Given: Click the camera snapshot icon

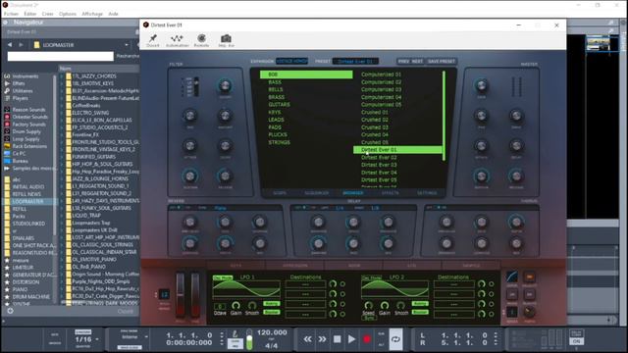Looking at the screenshot, I should pos(226,38).
